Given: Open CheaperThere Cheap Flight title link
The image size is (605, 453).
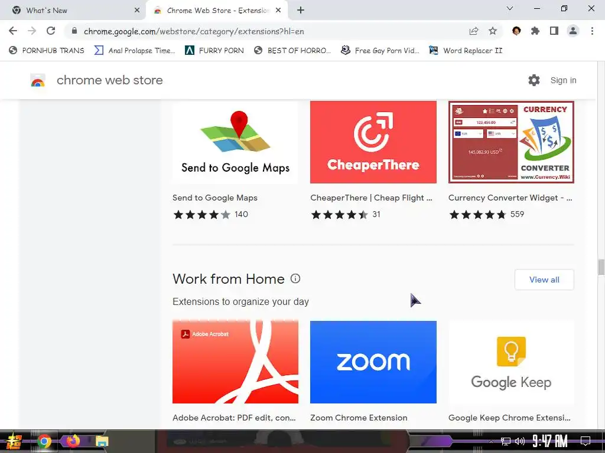Looking at the screenshot, I should [371, 198].
